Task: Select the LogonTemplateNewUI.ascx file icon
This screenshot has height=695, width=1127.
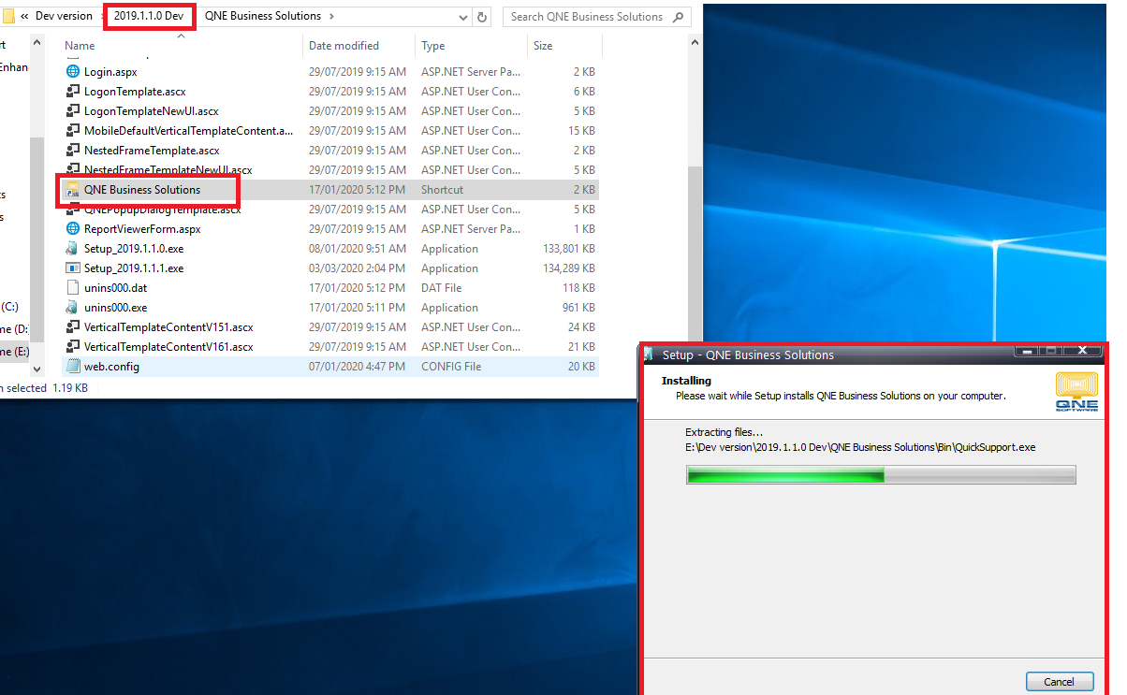Action: (72, 111)
